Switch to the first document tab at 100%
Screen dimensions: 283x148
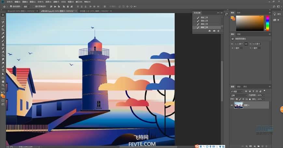21,11
